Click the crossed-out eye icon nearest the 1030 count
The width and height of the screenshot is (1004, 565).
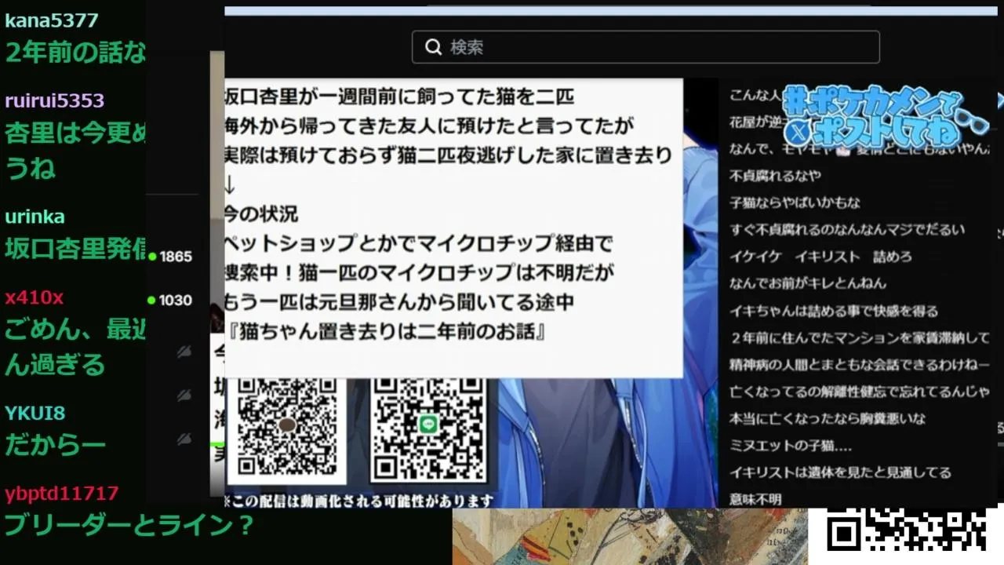tap(184, 352)
